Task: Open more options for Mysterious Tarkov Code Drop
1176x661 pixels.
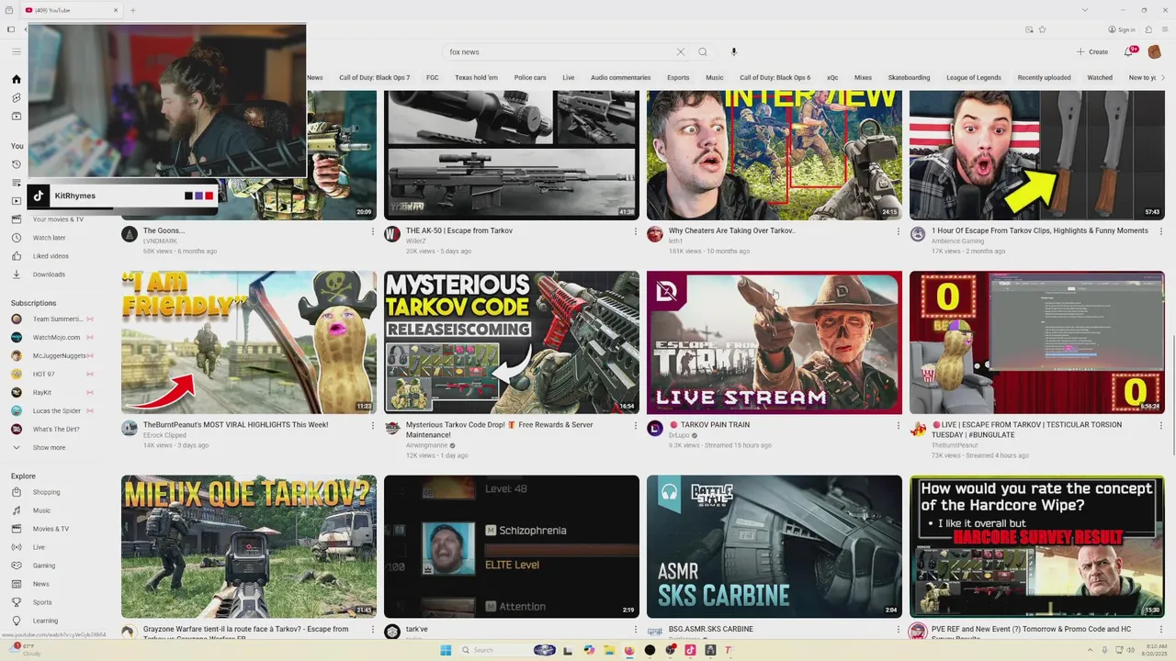Action: 635,425
